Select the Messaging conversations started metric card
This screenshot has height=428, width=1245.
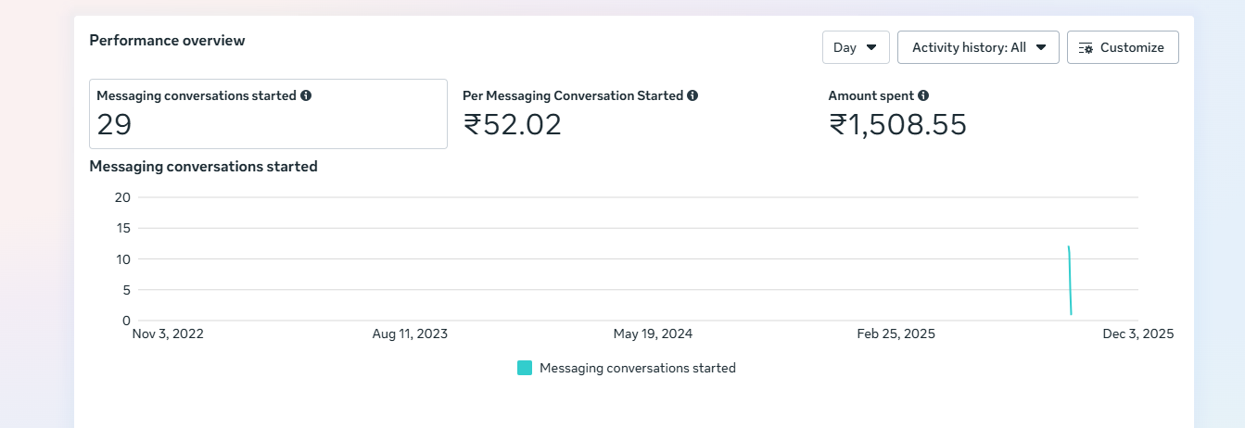(x=268, y=114)
